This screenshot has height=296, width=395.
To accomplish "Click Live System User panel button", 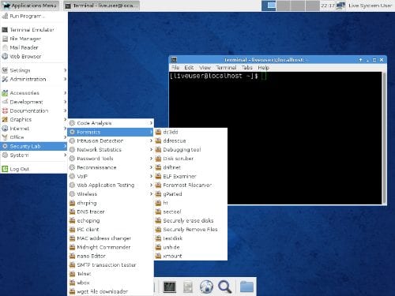I will 370,6.
